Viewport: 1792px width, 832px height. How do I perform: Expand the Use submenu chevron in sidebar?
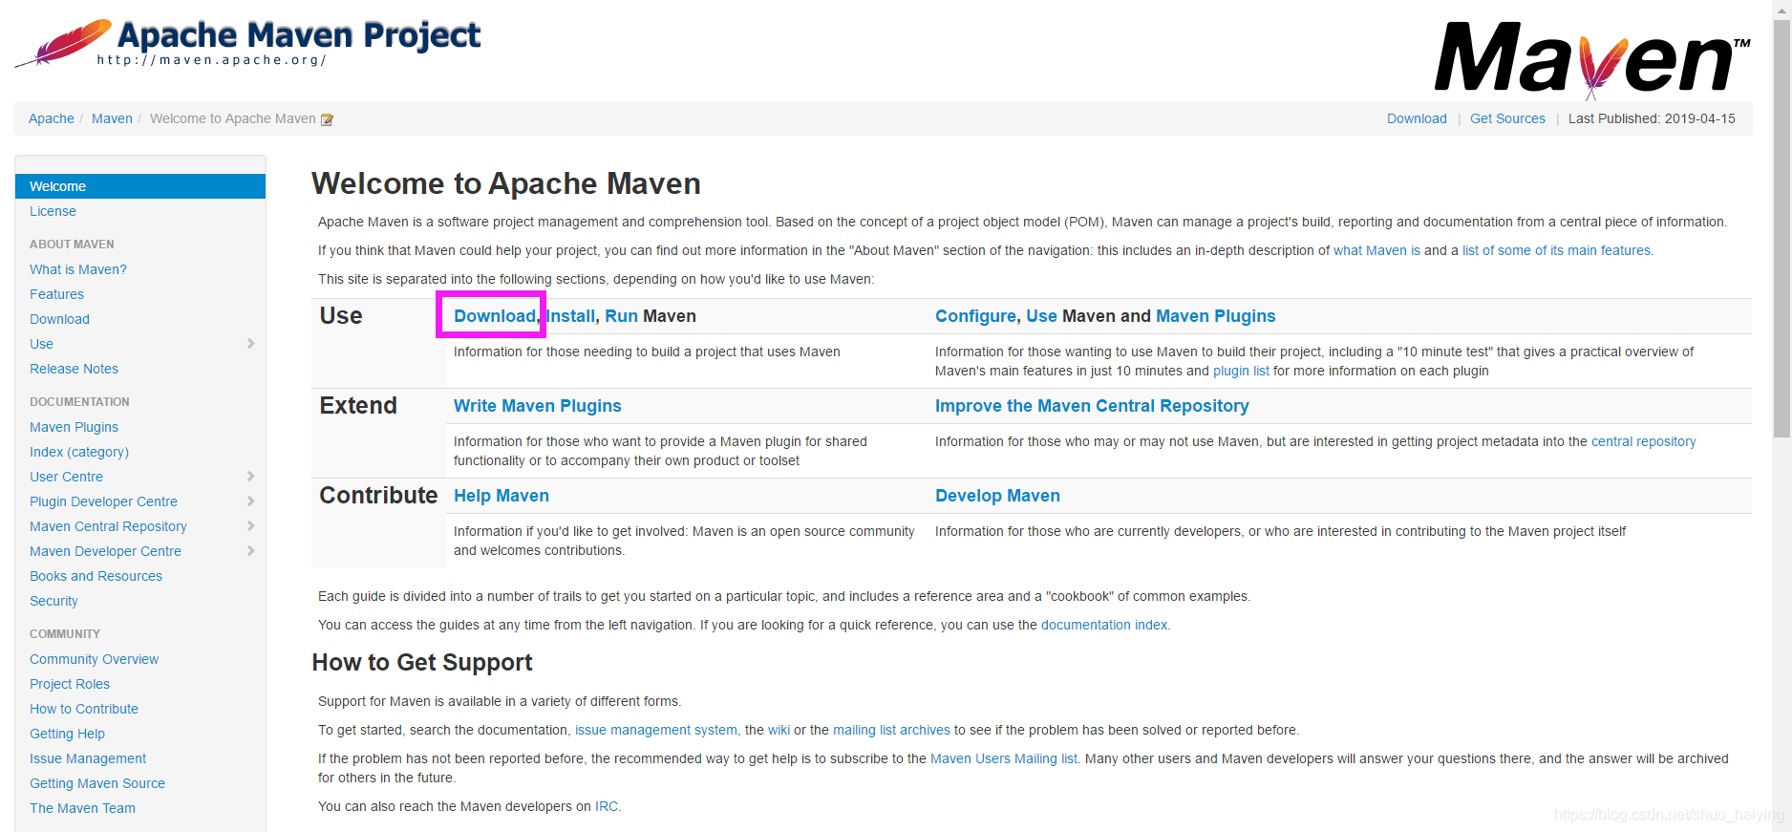tap(251, 344)
